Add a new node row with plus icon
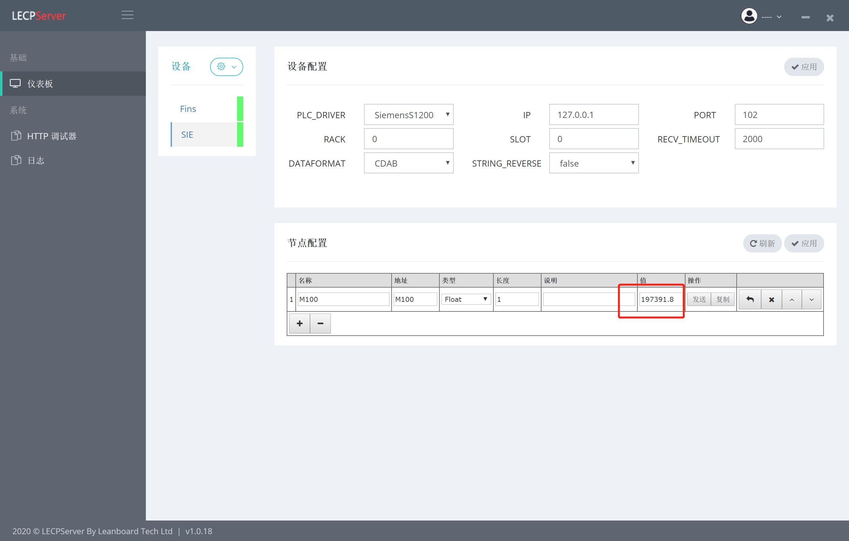 [299, 323]
